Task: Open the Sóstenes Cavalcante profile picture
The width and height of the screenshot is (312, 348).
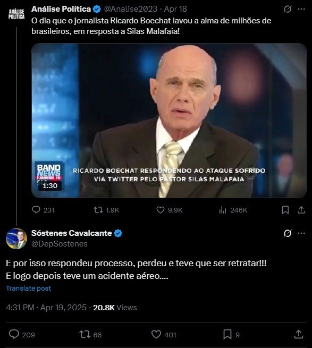Action: click(x=16, y=239)
